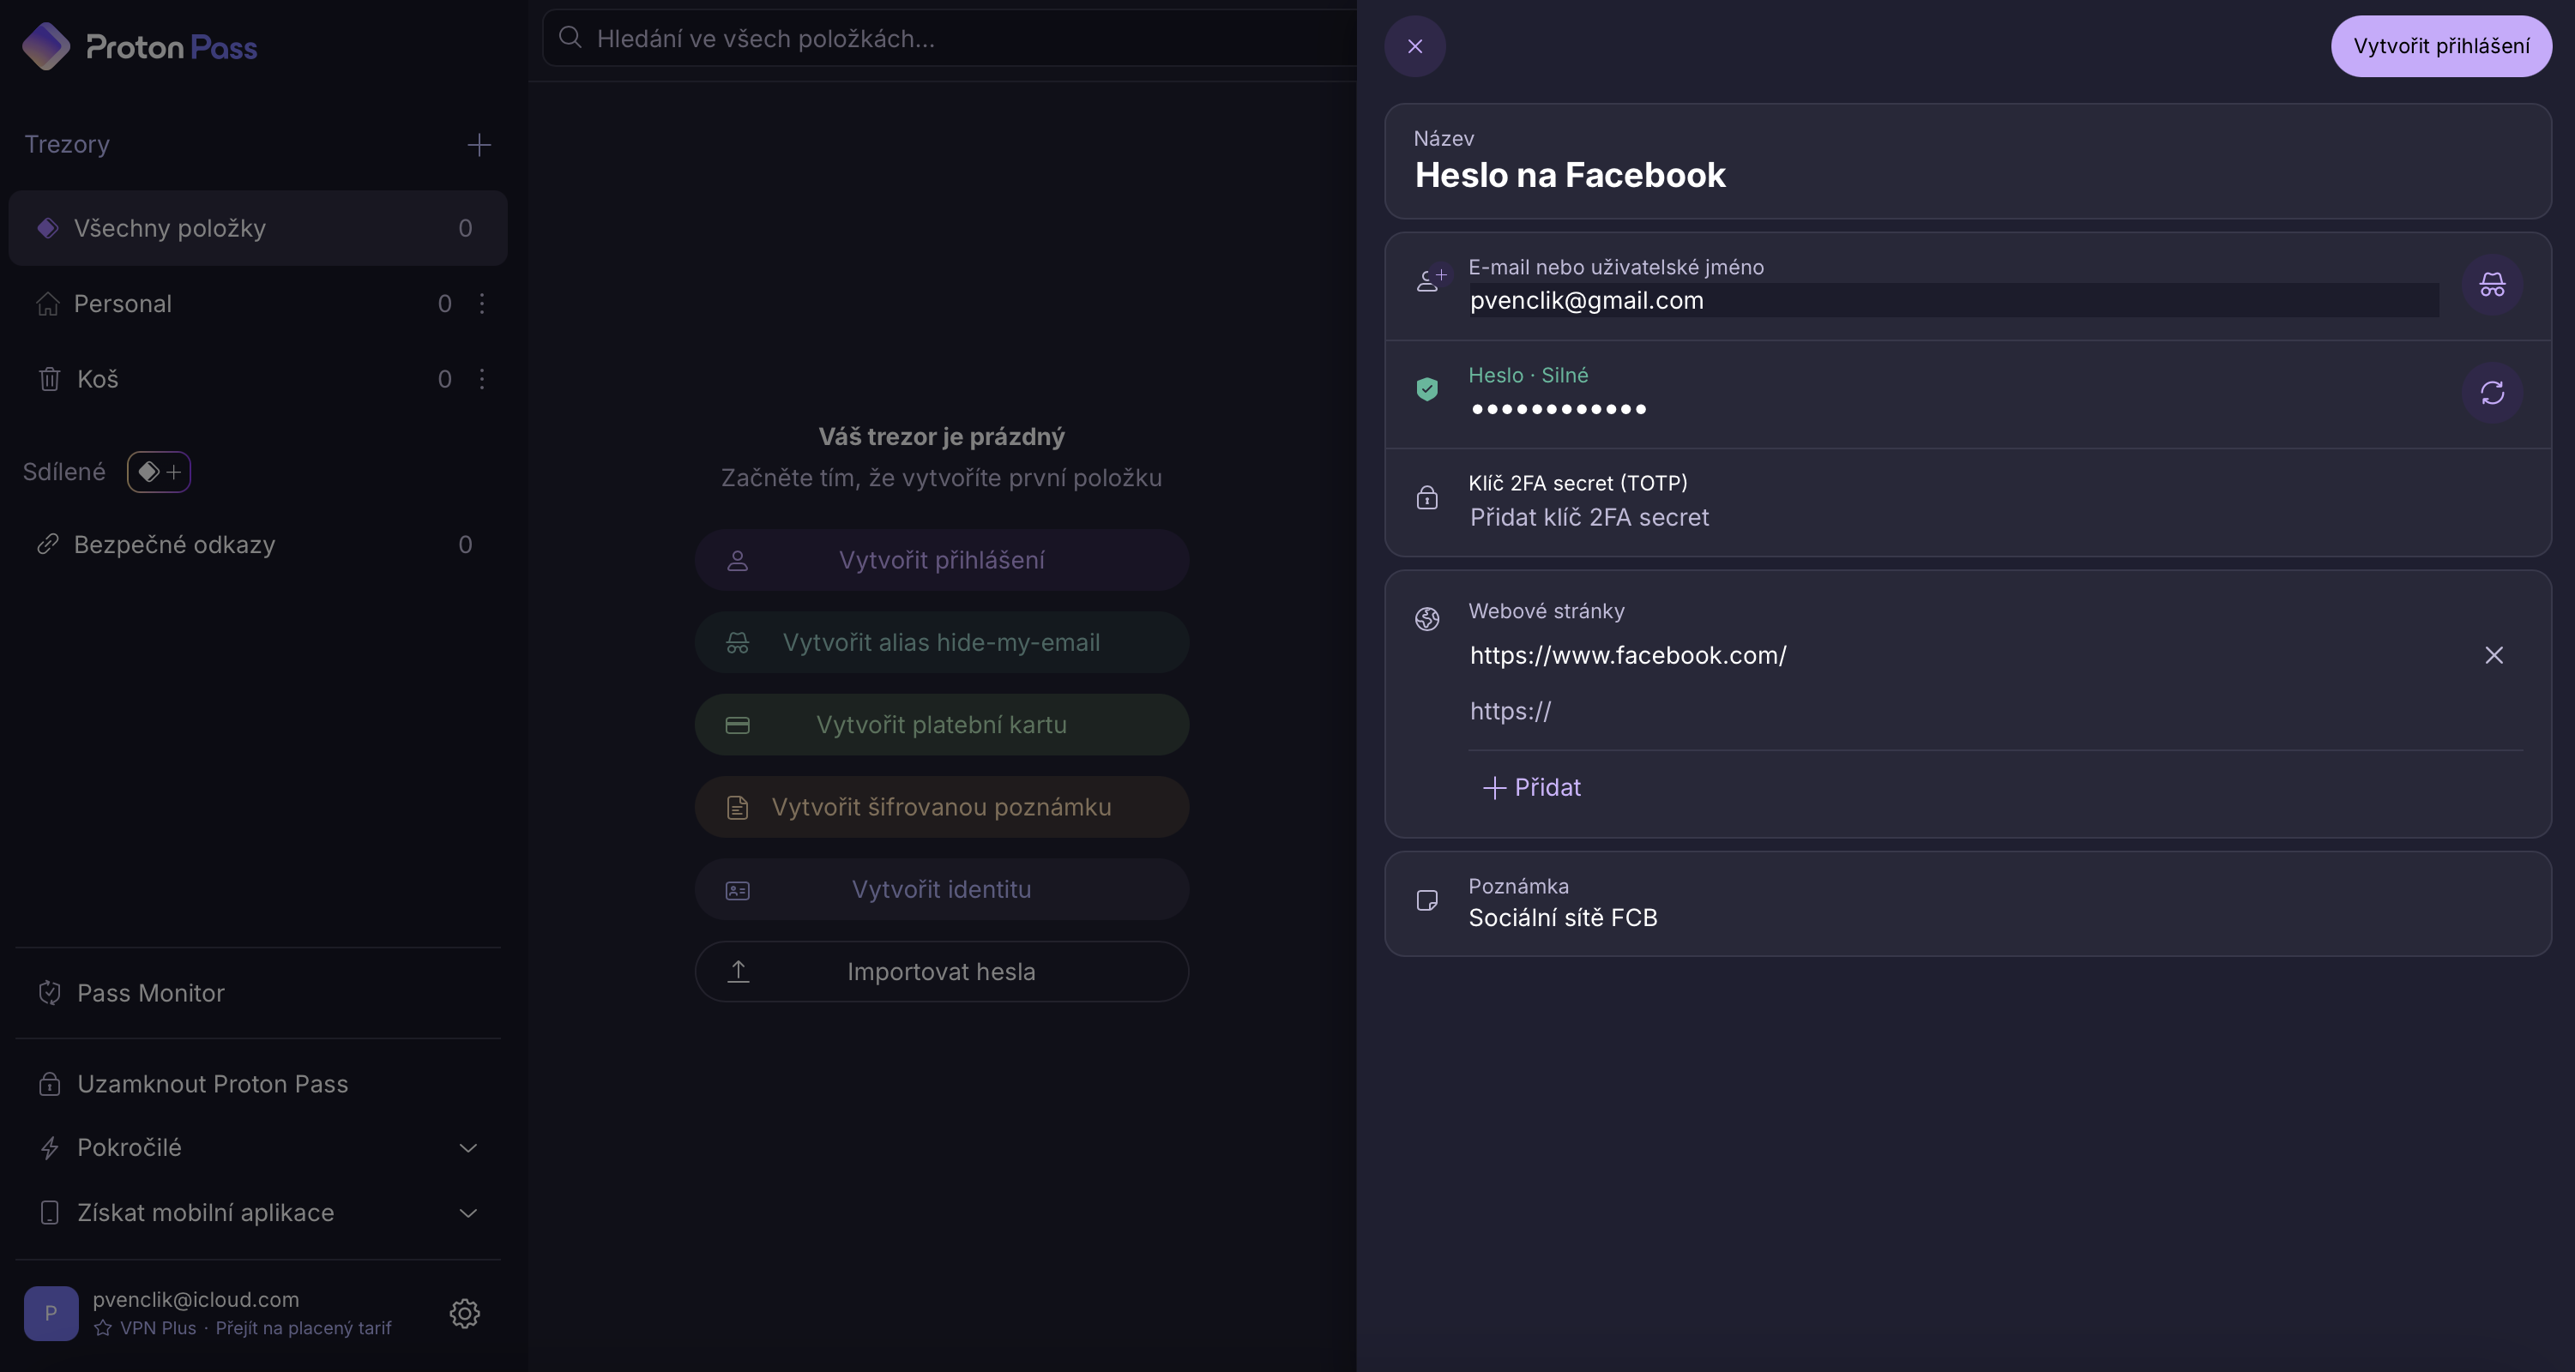Open the Bezpečné odkazy section
The width and height of the screenshot is (2575, 1372).
click(x=174, y=545)
